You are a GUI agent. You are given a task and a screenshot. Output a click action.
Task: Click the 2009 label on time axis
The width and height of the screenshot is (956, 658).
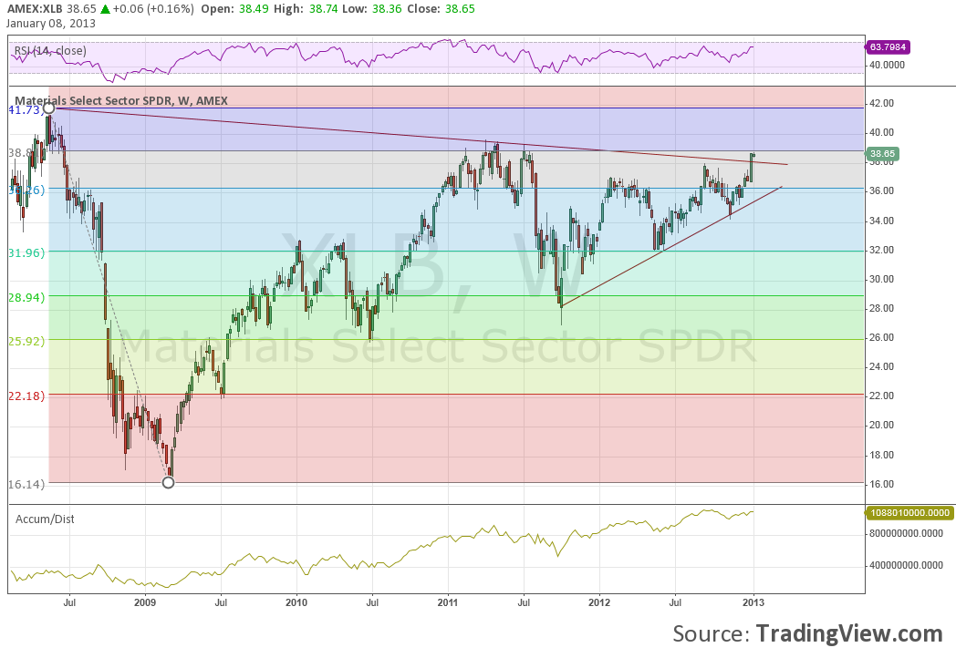145,602
